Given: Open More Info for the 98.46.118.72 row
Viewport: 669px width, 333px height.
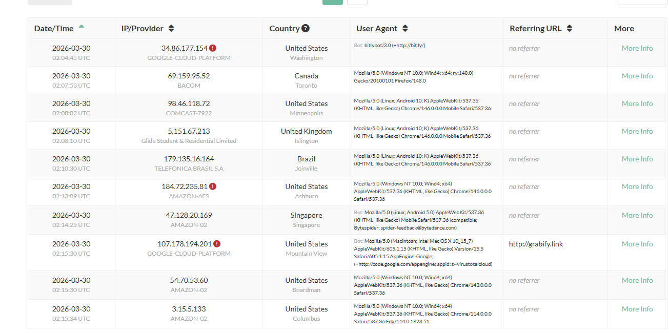Looking at the screenshot, I should [x=637, y=103].
